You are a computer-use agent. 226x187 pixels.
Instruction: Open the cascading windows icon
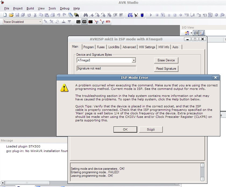pos(70,15)
